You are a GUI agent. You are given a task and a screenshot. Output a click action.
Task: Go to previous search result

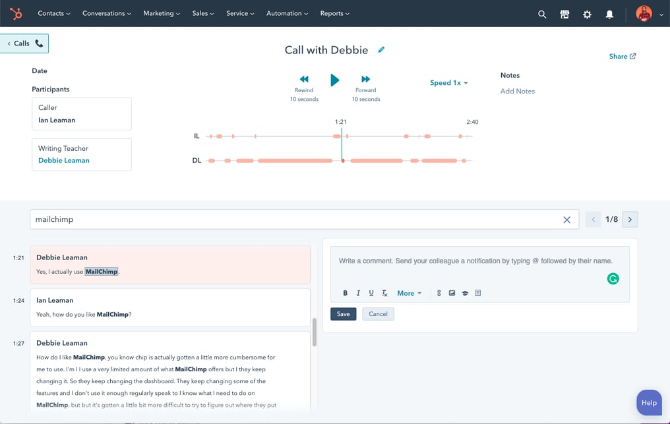point(593,220)
